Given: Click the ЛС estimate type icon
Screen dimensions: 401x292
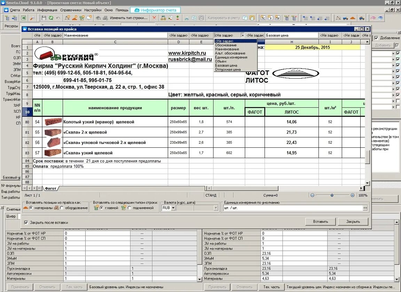Looking at the screenshot, I should pyautogui.click(x=263, y=18).
